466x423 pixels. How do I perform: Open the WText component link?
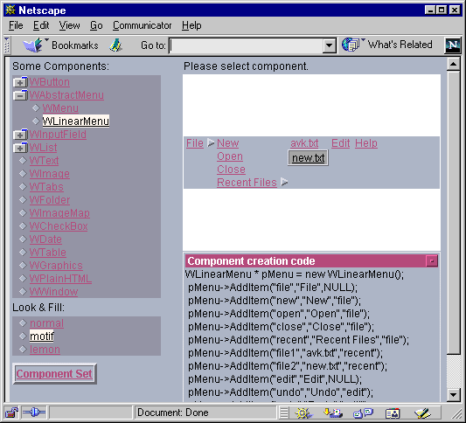(x=44, y=161)
